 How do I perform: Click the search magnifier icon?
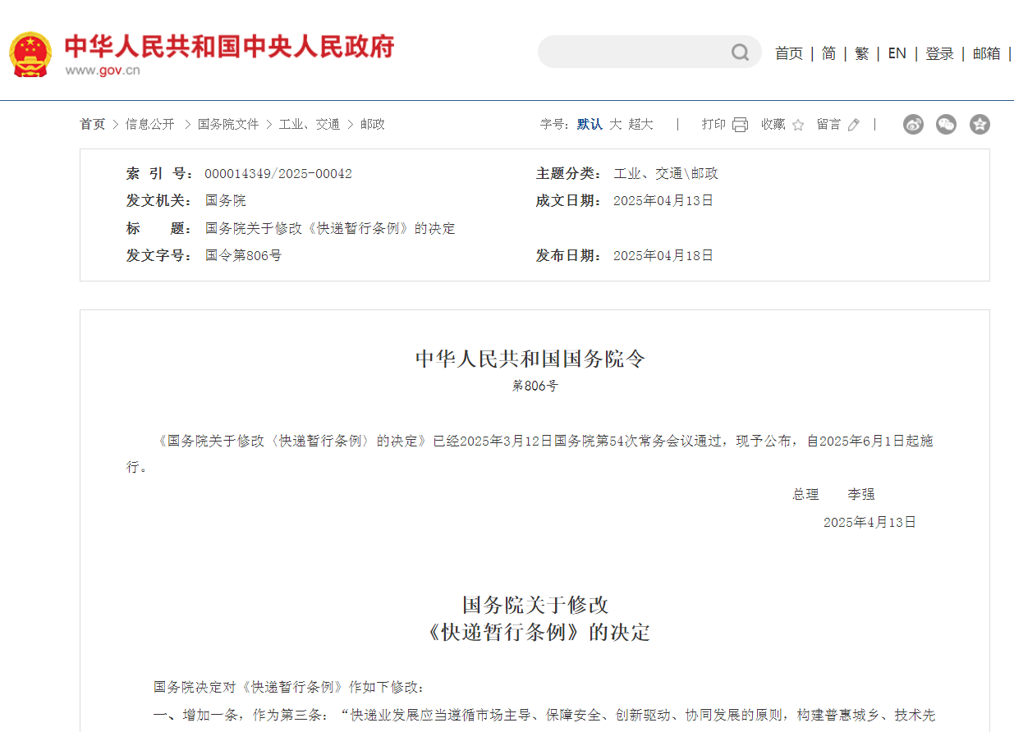740,53
